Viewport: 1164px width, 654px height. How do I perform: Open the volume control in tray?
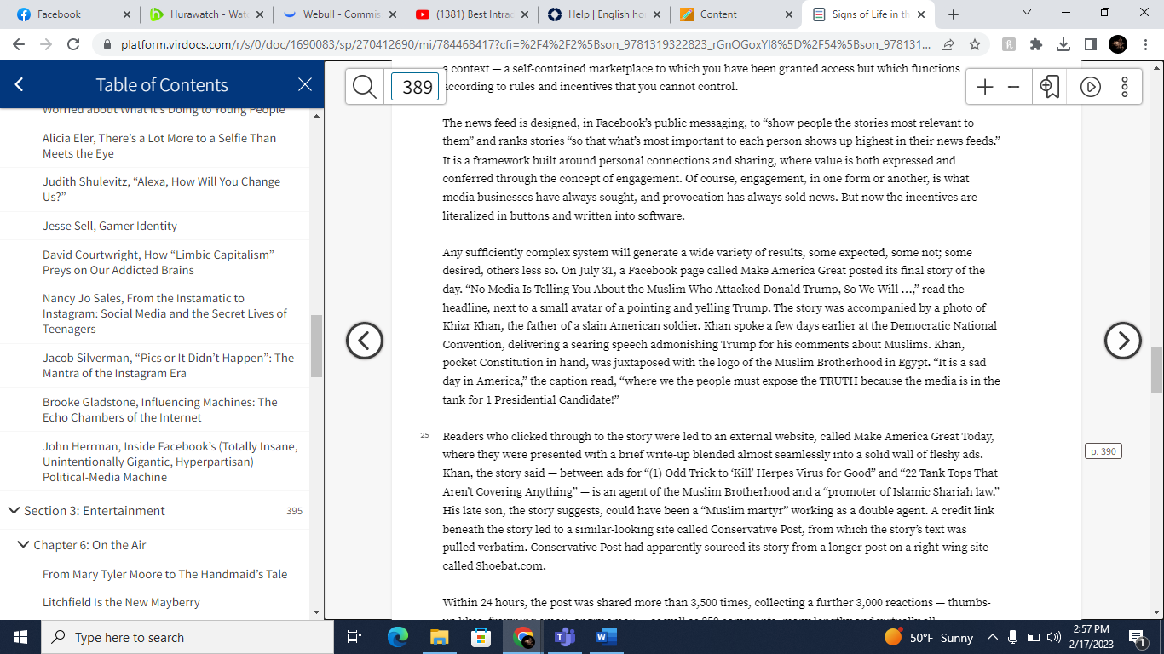1053,637
